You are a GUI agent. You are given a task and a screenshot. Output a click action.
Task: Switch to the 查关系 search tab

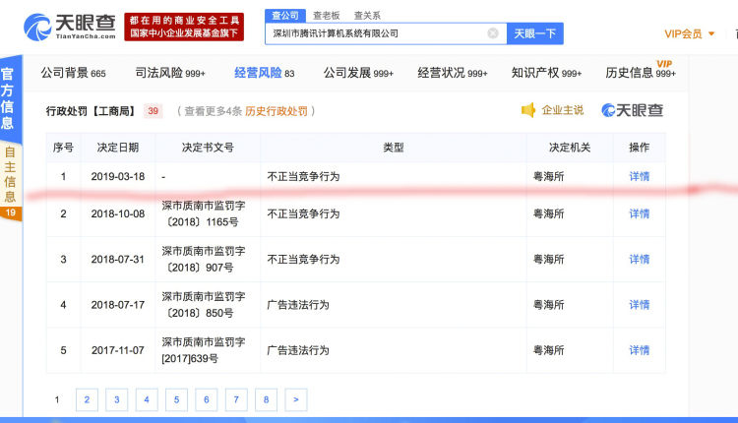click(367, 16)
